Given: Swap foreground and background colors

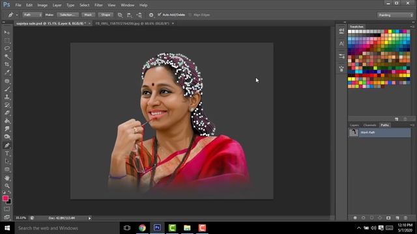Looking at the screenshot, I should point(10,192).
